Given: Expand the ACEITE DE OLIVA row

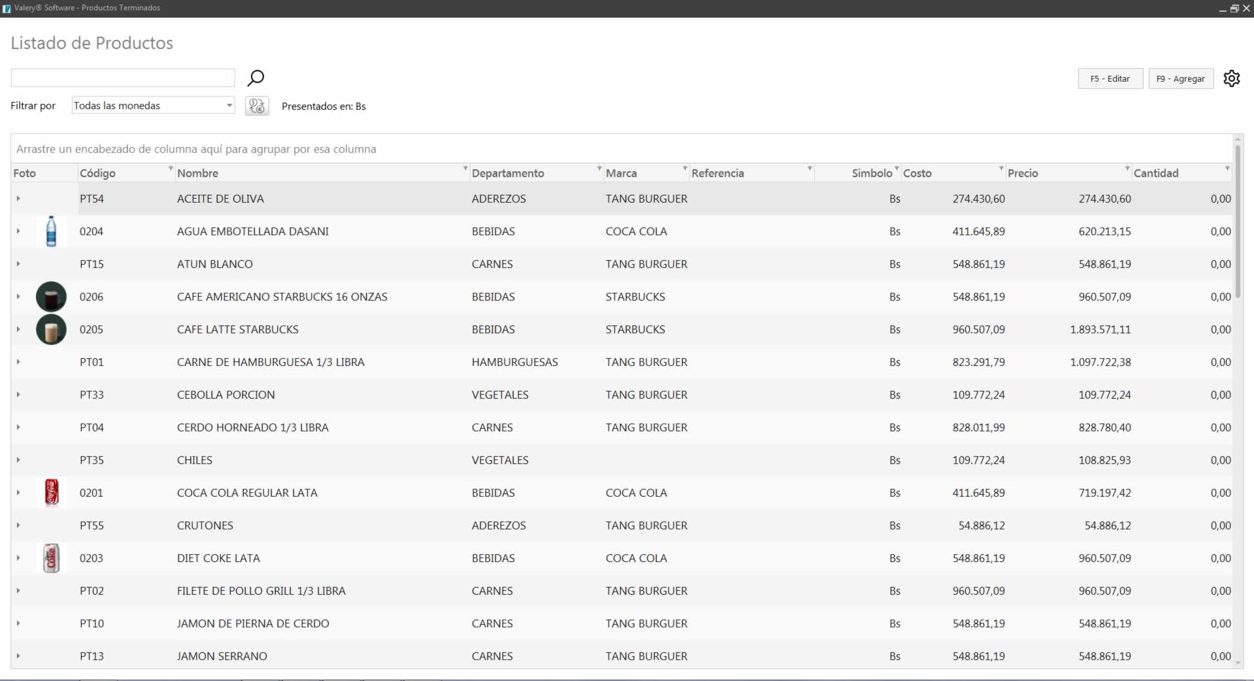Looking at the screenshot, I should pos(18,199).
